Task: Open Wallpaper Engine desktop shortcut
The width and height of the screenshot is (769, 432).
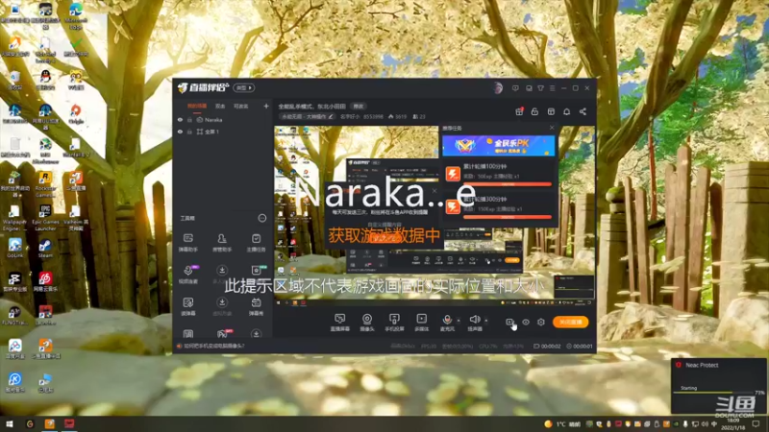Action: (x=14, y=218)
